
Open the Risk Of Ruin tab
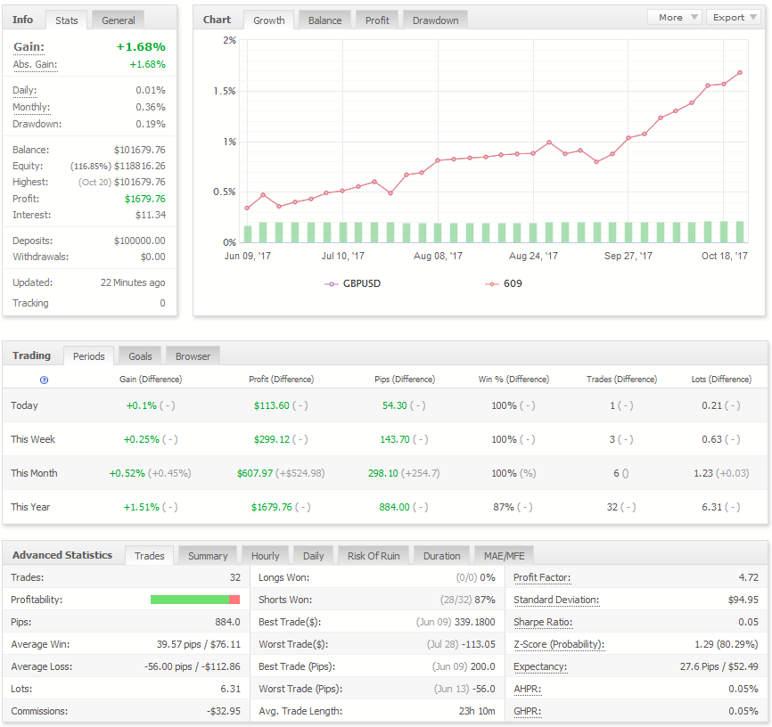coord(374,556)
